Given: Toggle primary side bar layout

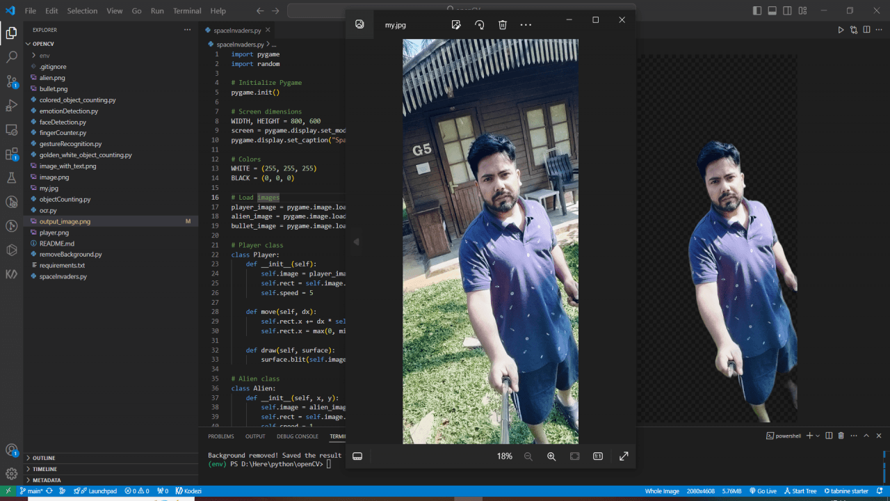Looking at the screenshot, I should click(x=757, y=10).
